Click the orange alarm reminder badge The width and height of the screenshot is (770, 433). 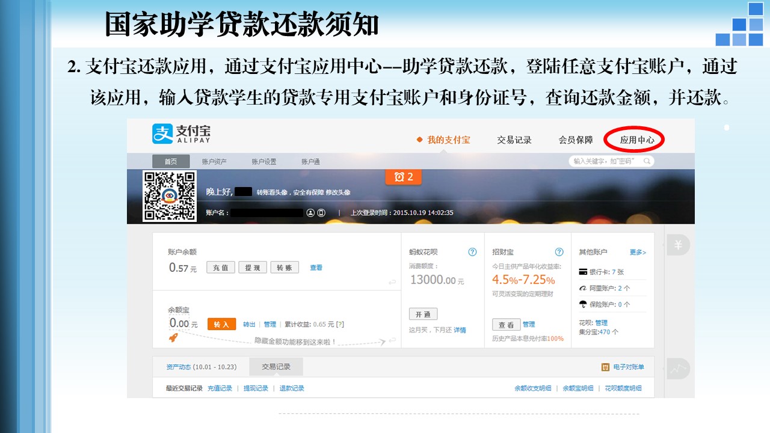pyautogui.click(x=403, y=177)
